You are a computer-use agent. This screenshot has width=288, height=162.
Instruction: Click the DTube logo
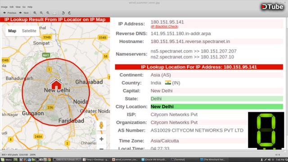point(272,7)
